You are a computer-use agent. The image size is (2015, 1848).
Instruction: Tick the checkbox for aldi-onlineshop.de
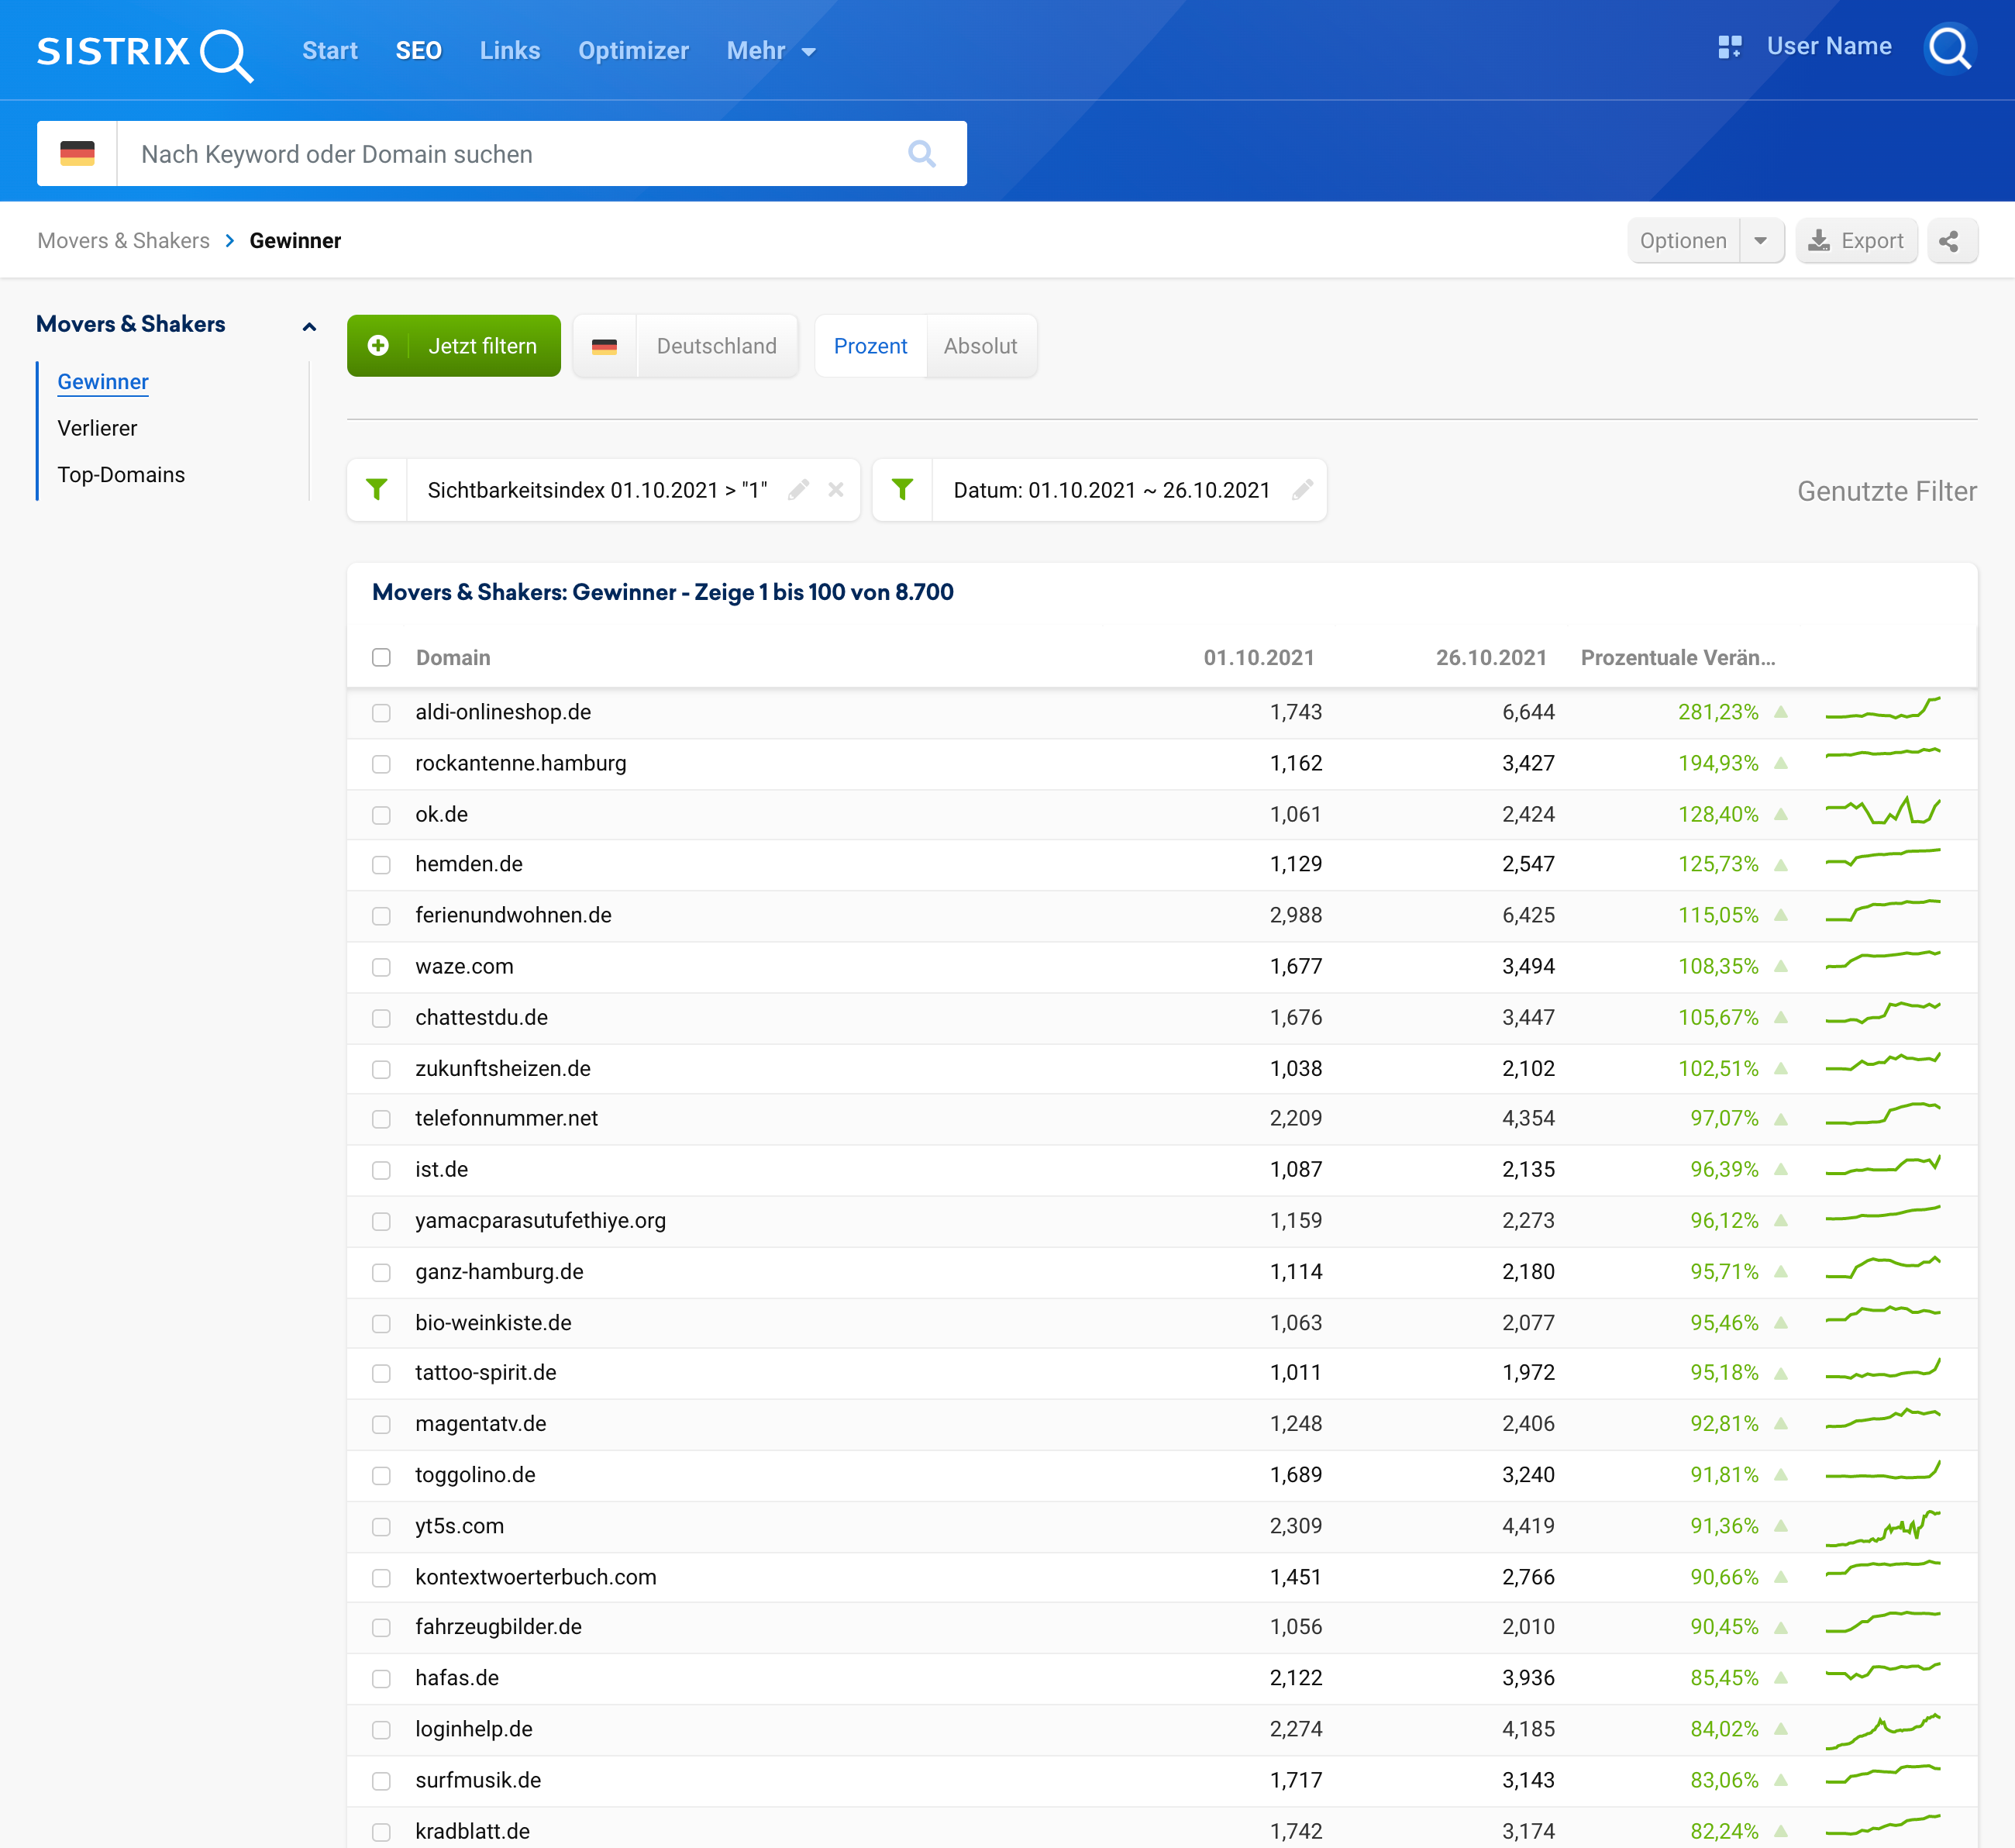pyautogui.click(x=381, y=713)
